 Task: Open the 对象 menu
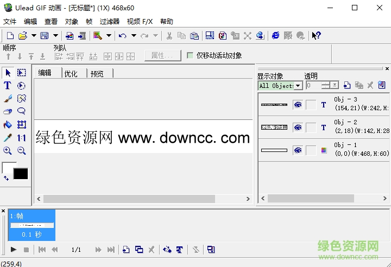(x=72, y=22)
